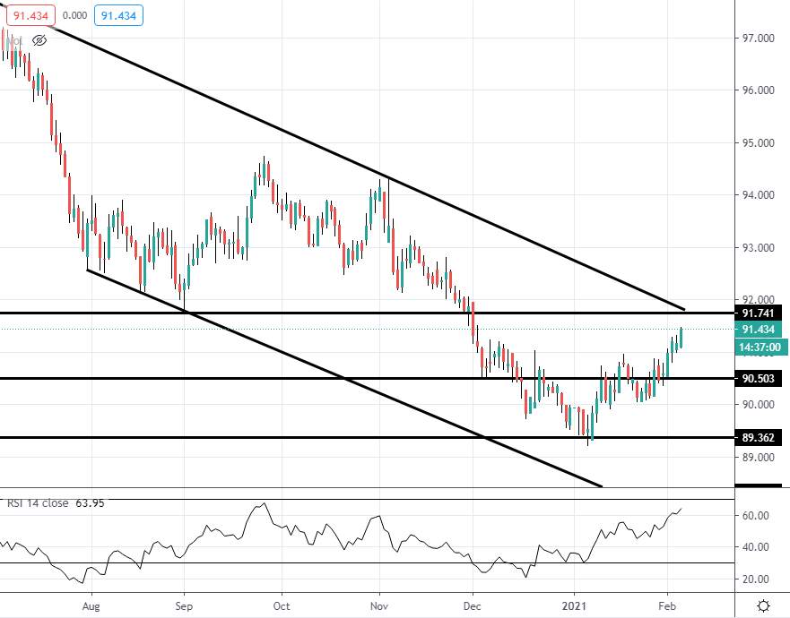This screenshot has height=618, width=790.
Task: Click the Nov label on time axis
Action: tap(379, 606)
